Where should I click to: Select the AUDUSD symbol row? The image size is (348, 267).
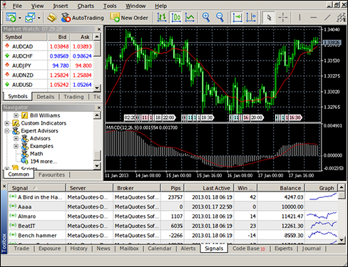click(48, 85)
